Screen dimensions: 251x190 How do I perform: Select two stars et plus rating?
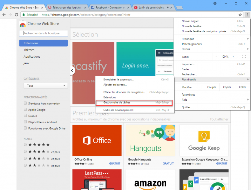25,165
